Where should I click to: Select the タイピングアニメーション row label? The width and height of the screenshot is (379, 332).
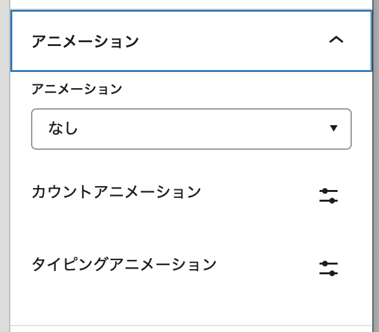point(124,264)
